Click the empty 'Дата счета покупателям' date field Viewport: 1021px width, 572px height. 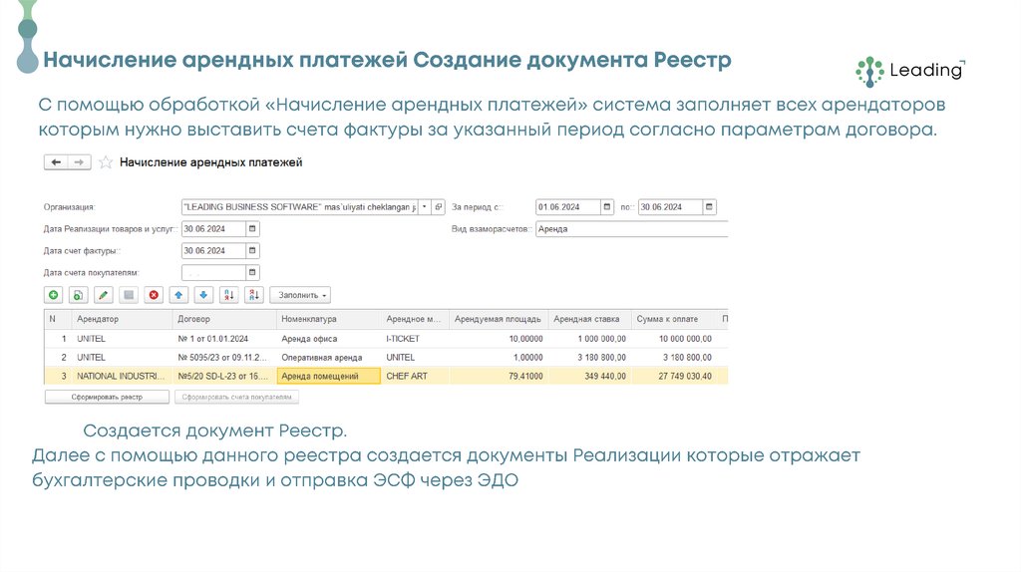pyautogui.click(x=213, y=272)
